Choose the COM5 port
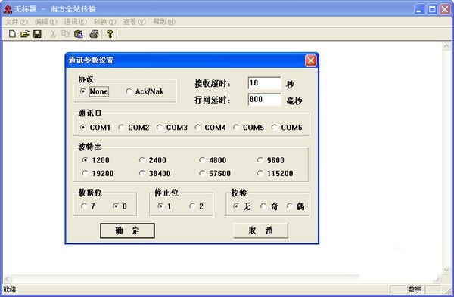The width and height of the screenshot is (454, 297). click(248, 128)
